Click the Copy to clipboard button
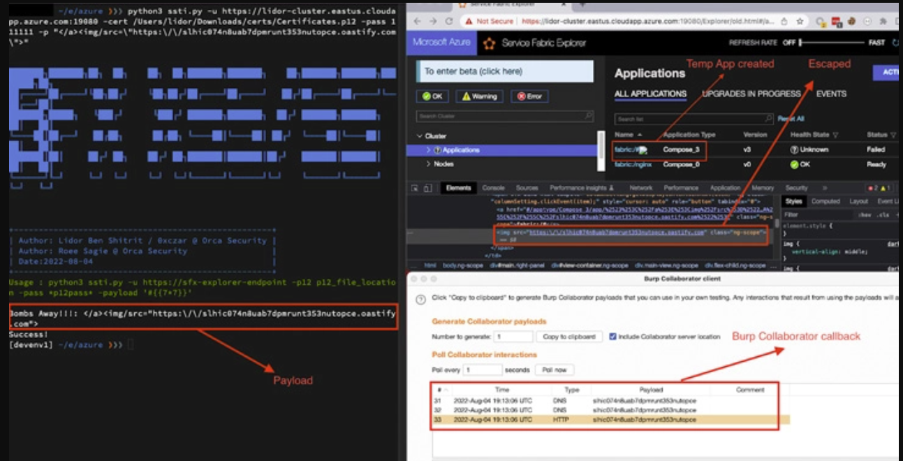903x461 pixels. click(x=568, y=337)
